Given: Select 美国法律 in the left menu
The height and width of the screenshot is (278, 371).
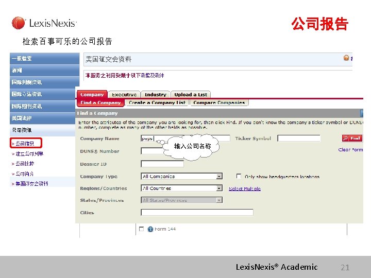Looking at the screenshot, I should pos(43,118).
